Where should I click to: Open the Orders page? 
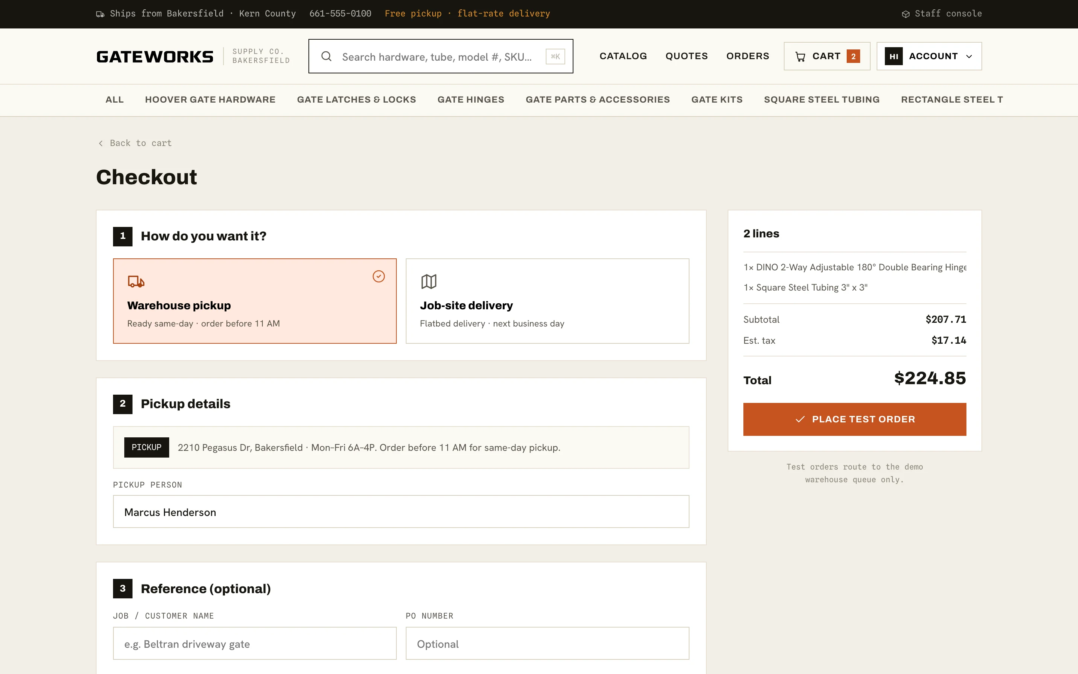[747, 56]
